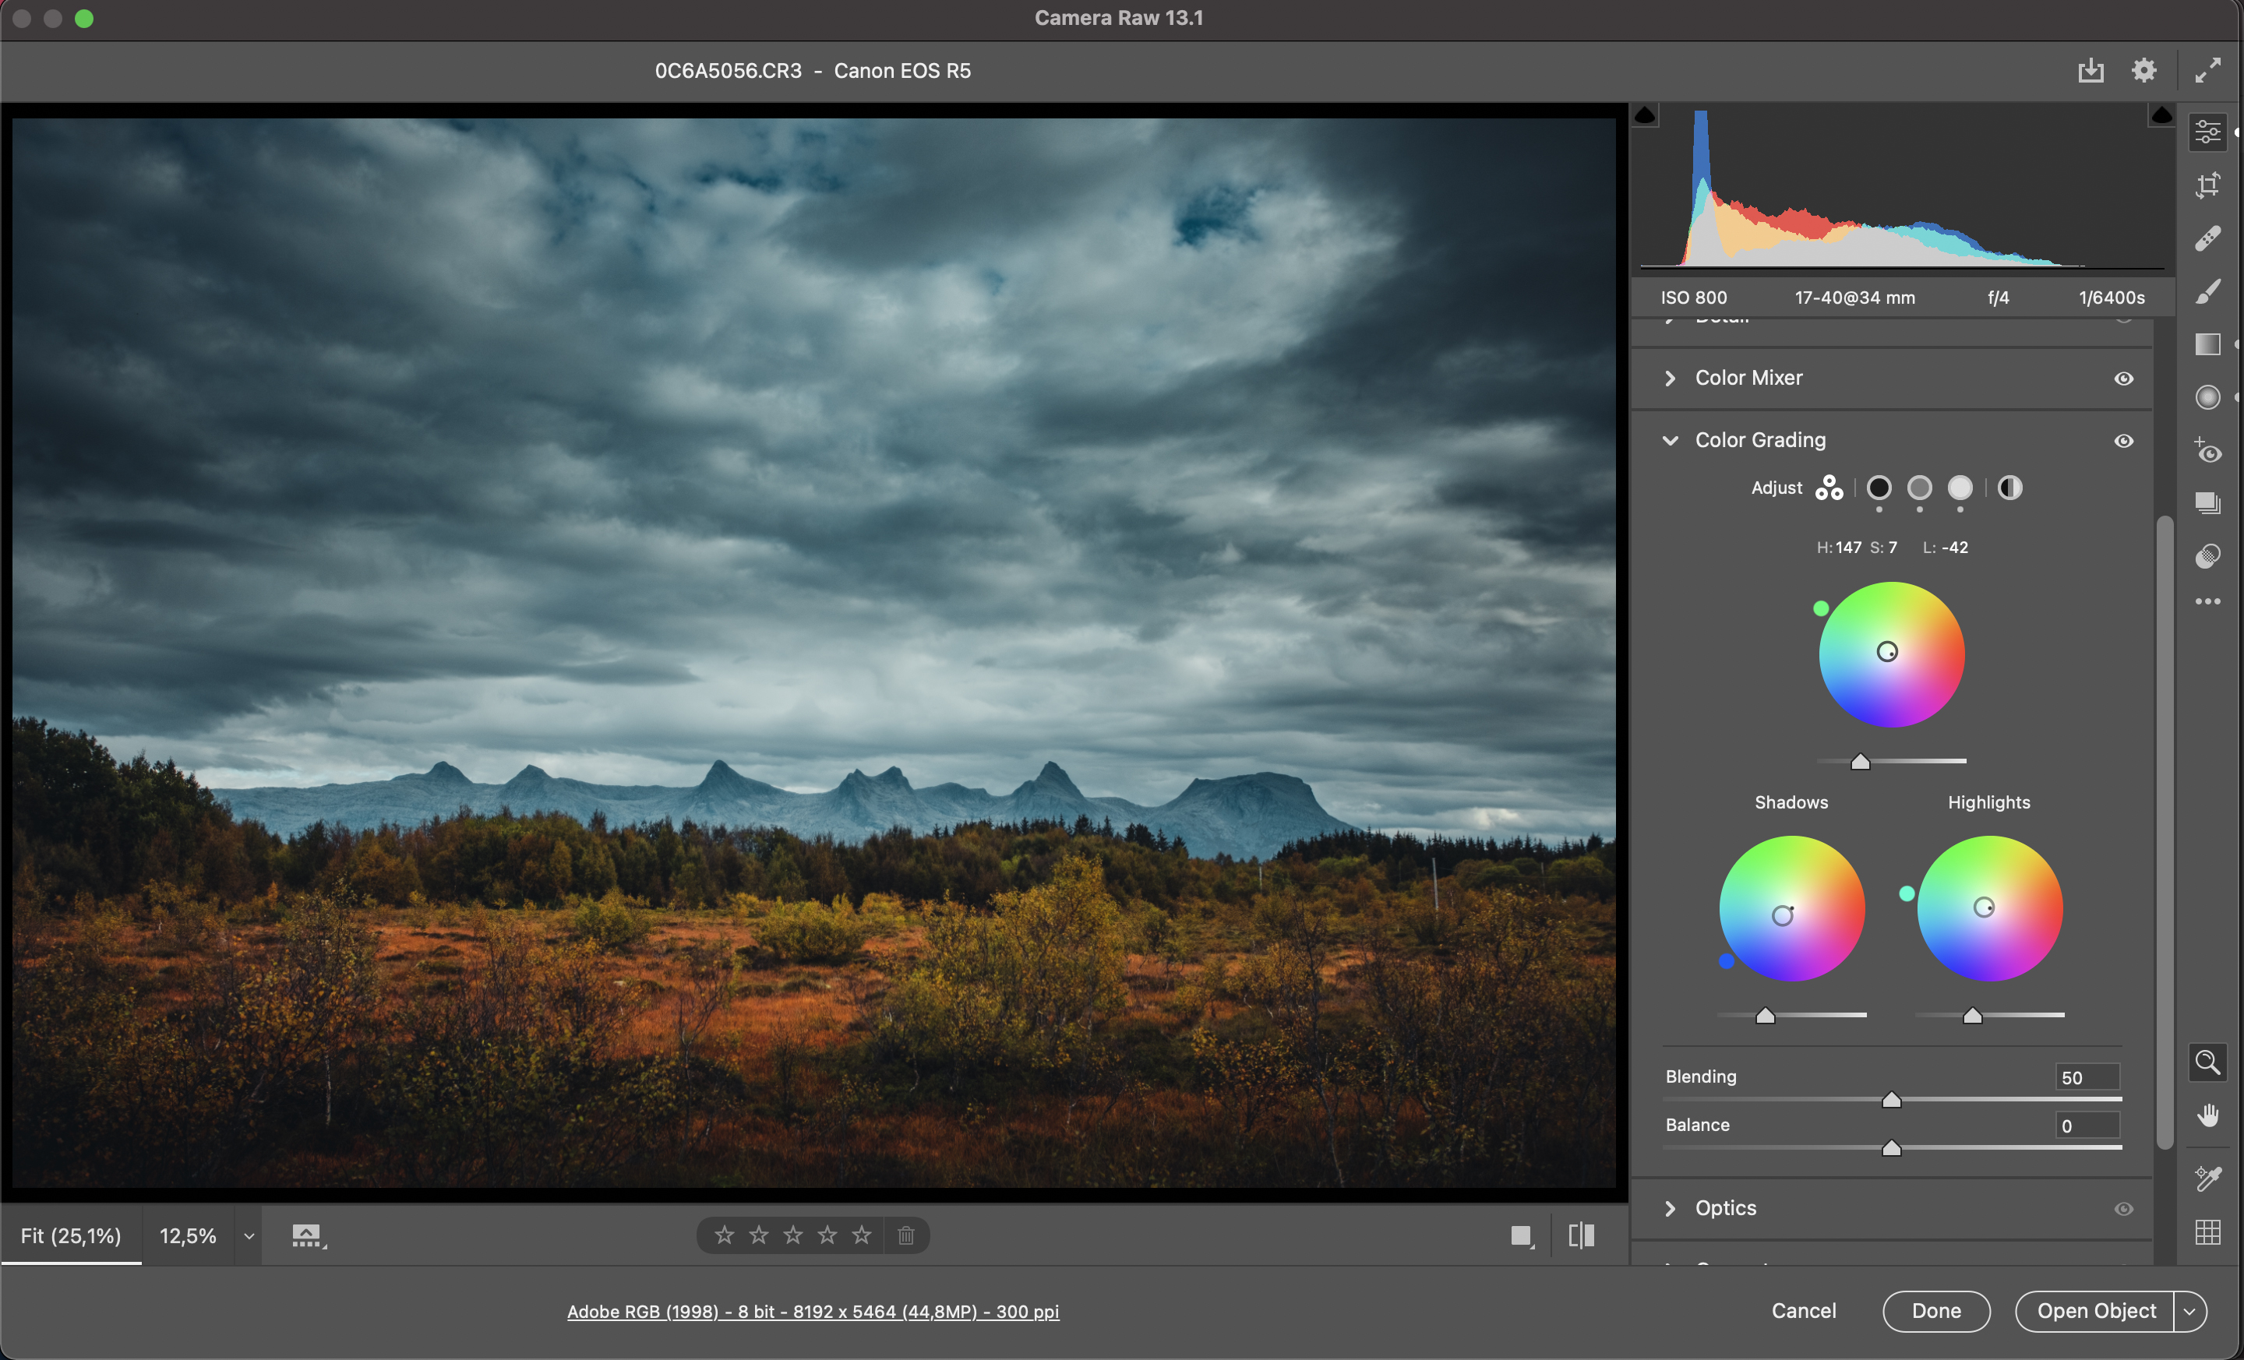This screenshot has height=1360, width=2244.
Task: Select the 12,5% zoom level
Action: point(188,1235)
